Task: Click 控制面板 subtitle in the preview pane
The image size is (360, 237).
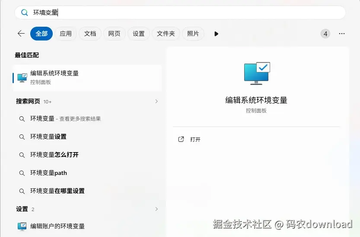Action: point(256,111)
